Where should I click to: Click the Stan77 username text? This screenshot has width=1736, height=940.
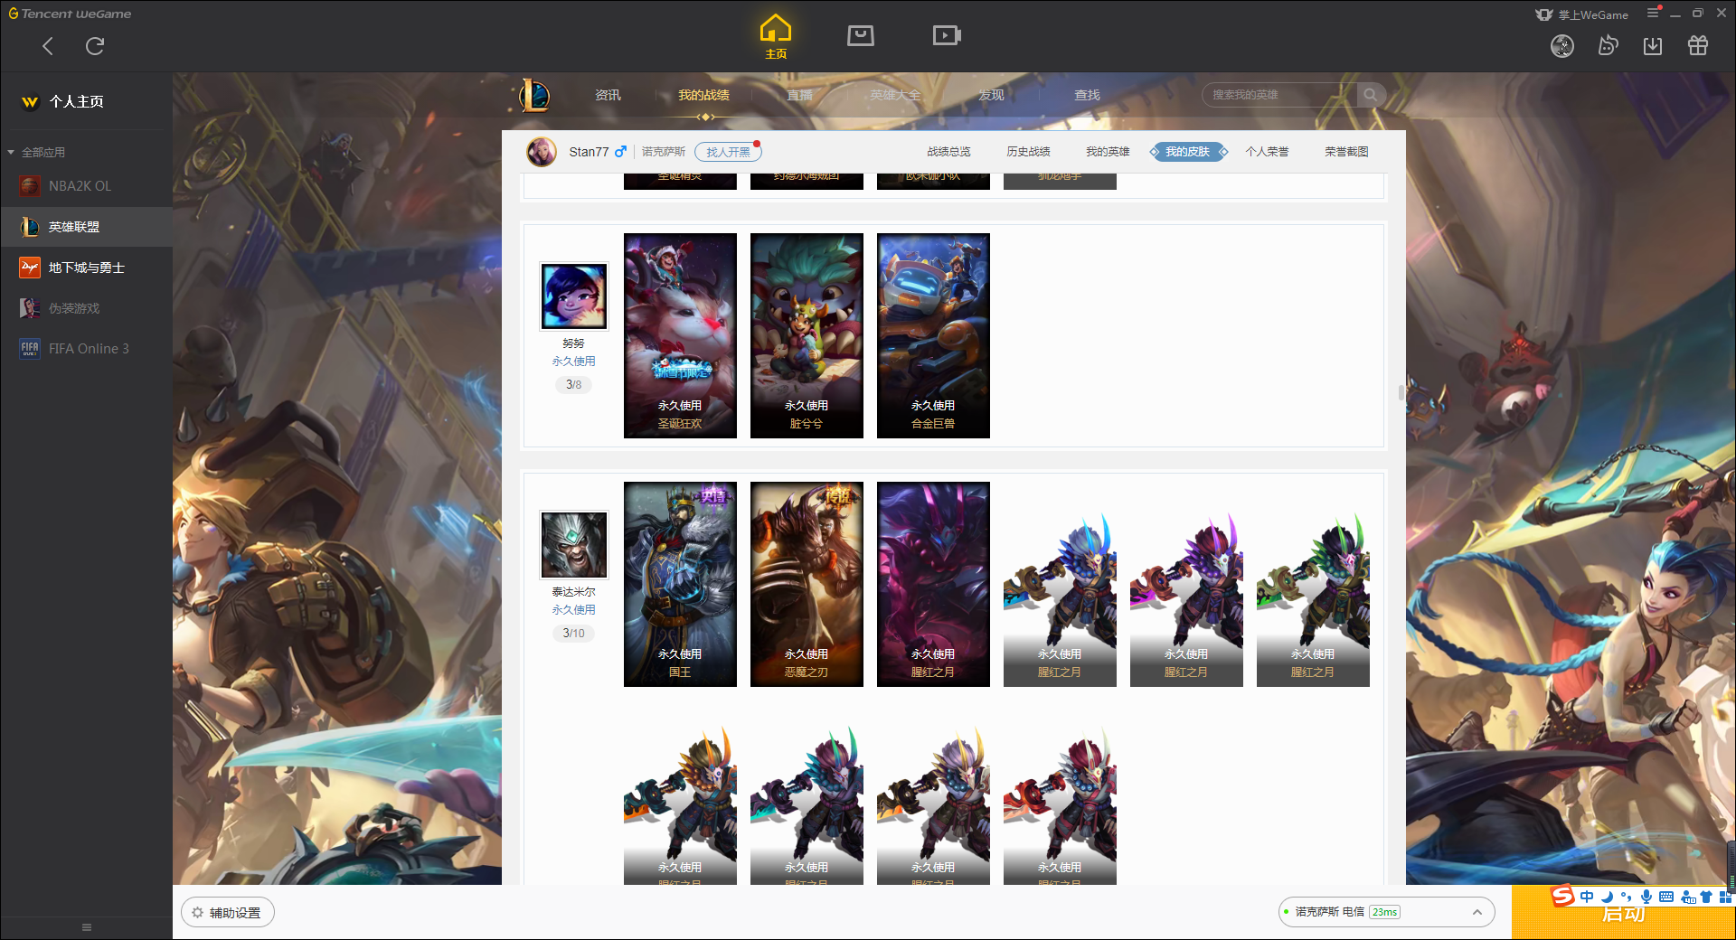tap(589, 152)
